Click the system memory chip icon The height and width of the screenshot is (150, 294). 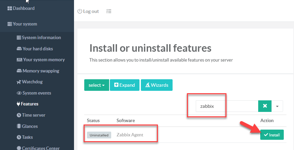(x=19, y=60)
